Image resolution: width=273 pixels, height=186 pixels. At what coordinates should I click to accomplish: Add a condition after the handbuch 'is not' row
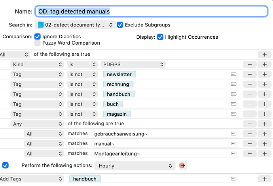point(264,94)
